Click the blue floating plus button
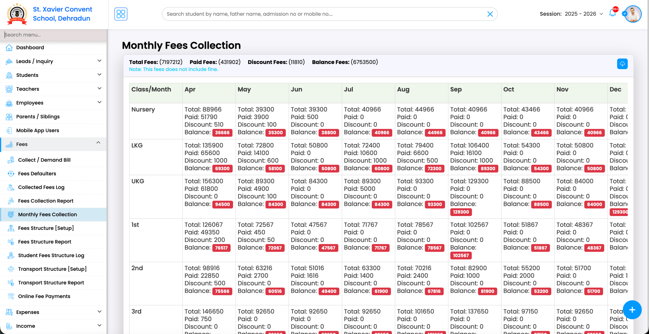Viewport: 649px width, 334px height. pyautogui.click(x=632, y=310)
